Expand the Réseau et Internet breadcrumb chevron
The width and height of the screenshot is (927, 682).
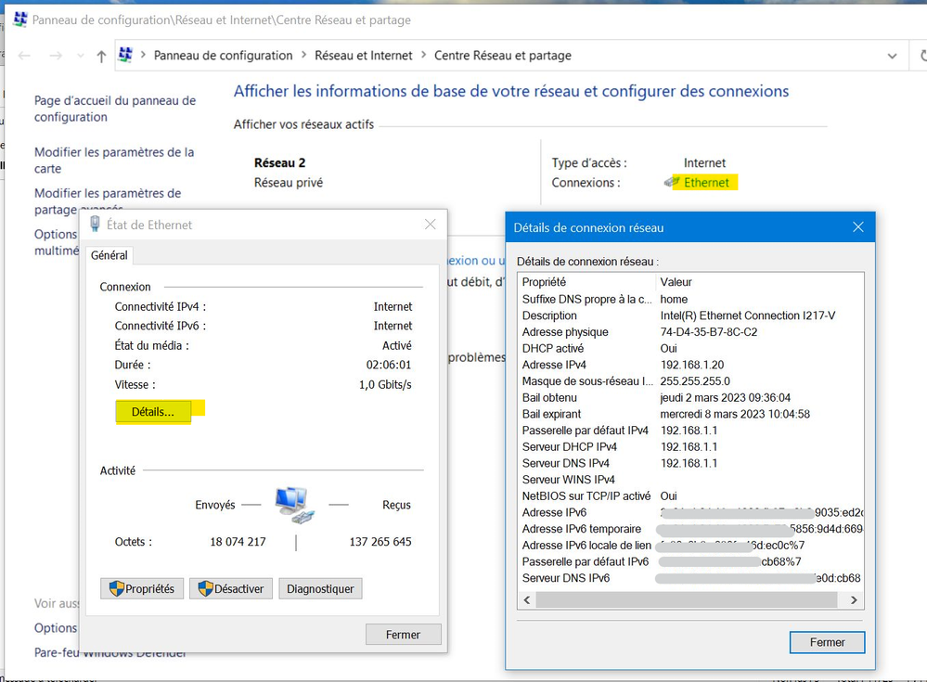pyautogui.click(x=423, y=56)
